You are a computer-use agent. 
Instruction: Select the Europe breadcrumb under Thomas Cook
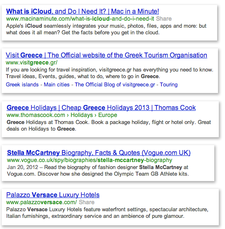(x=108, y=115)
